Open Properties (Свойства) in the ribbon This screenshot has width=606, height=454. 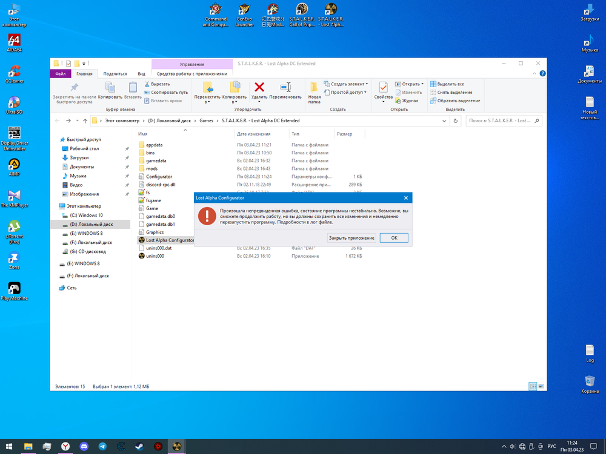click(383, 90)
